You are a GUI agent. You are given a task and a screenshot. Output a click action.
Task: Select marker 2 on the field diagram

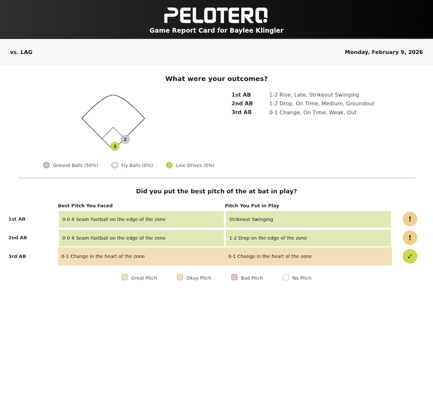125,139
